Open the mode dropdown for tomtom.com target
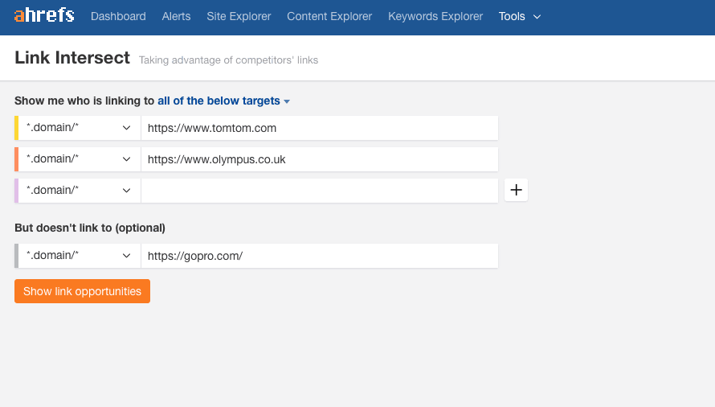 pos(80,128)
